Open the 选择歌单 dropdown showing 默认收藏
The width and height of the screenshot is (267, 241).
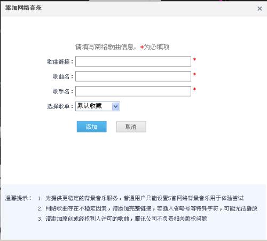tap(98, 106)
